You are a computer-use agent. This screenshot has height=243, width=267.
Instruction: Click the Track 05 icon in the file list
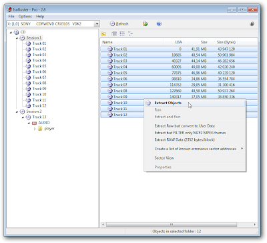point(110,73)
